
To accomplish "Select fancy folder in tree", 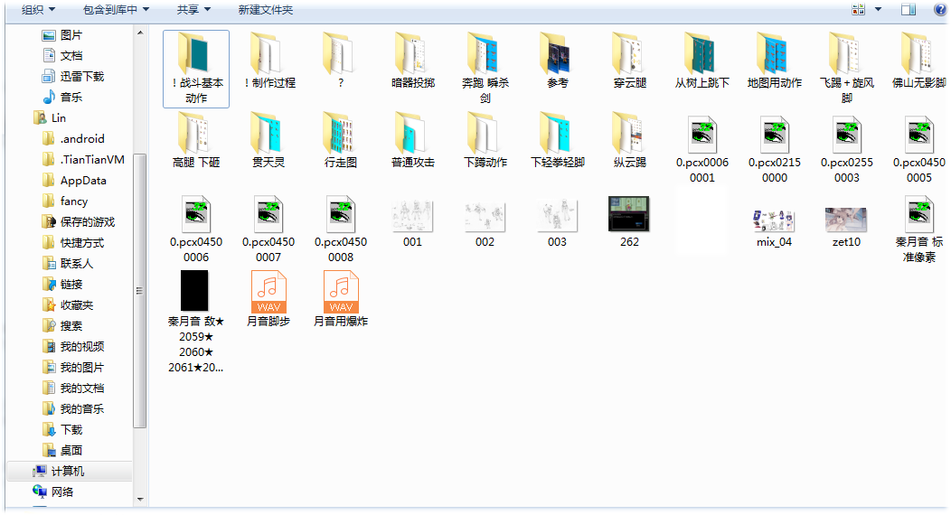I will (65, 201).
